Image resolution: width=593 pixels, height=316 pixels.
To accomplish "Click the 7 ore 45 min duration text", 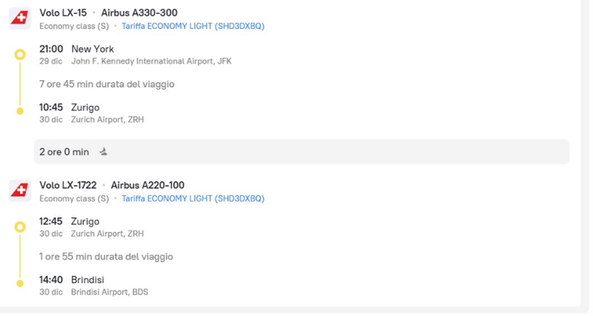I will 107,84.
